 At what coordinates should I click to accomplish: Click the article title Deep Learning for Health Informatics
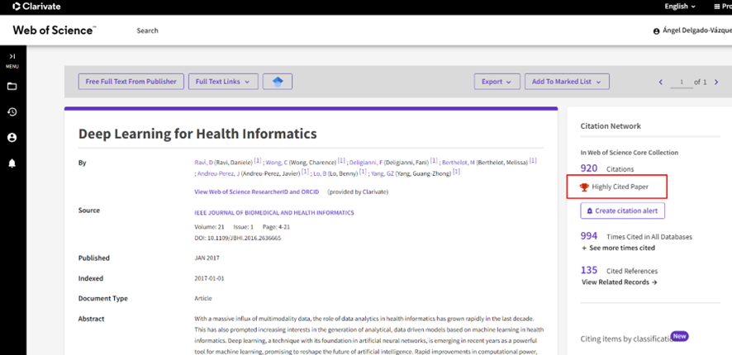tap(197, 134)
